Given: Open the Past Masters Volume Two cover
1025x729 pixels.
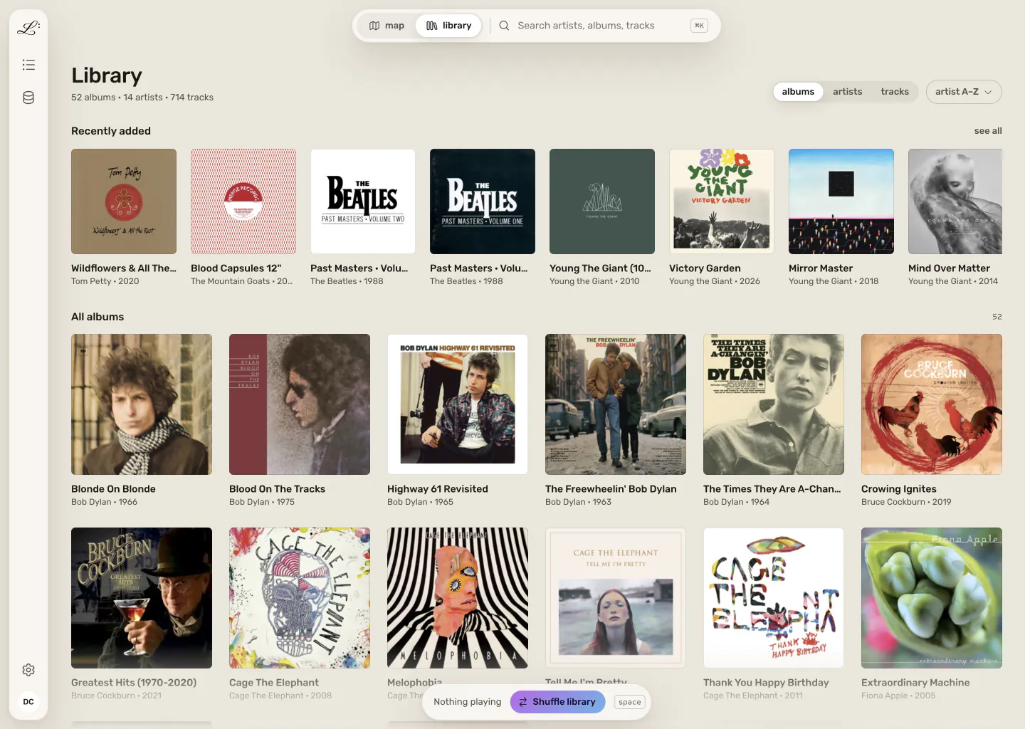Looking at the screenshot, I should coord(363,201).
